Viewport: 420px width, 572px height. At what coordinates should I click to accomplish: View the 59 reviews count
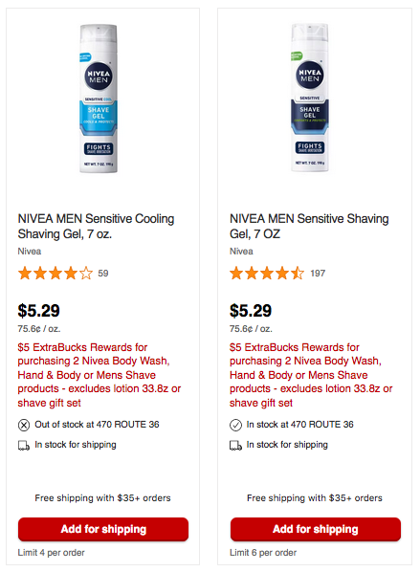tap(103, 274)
